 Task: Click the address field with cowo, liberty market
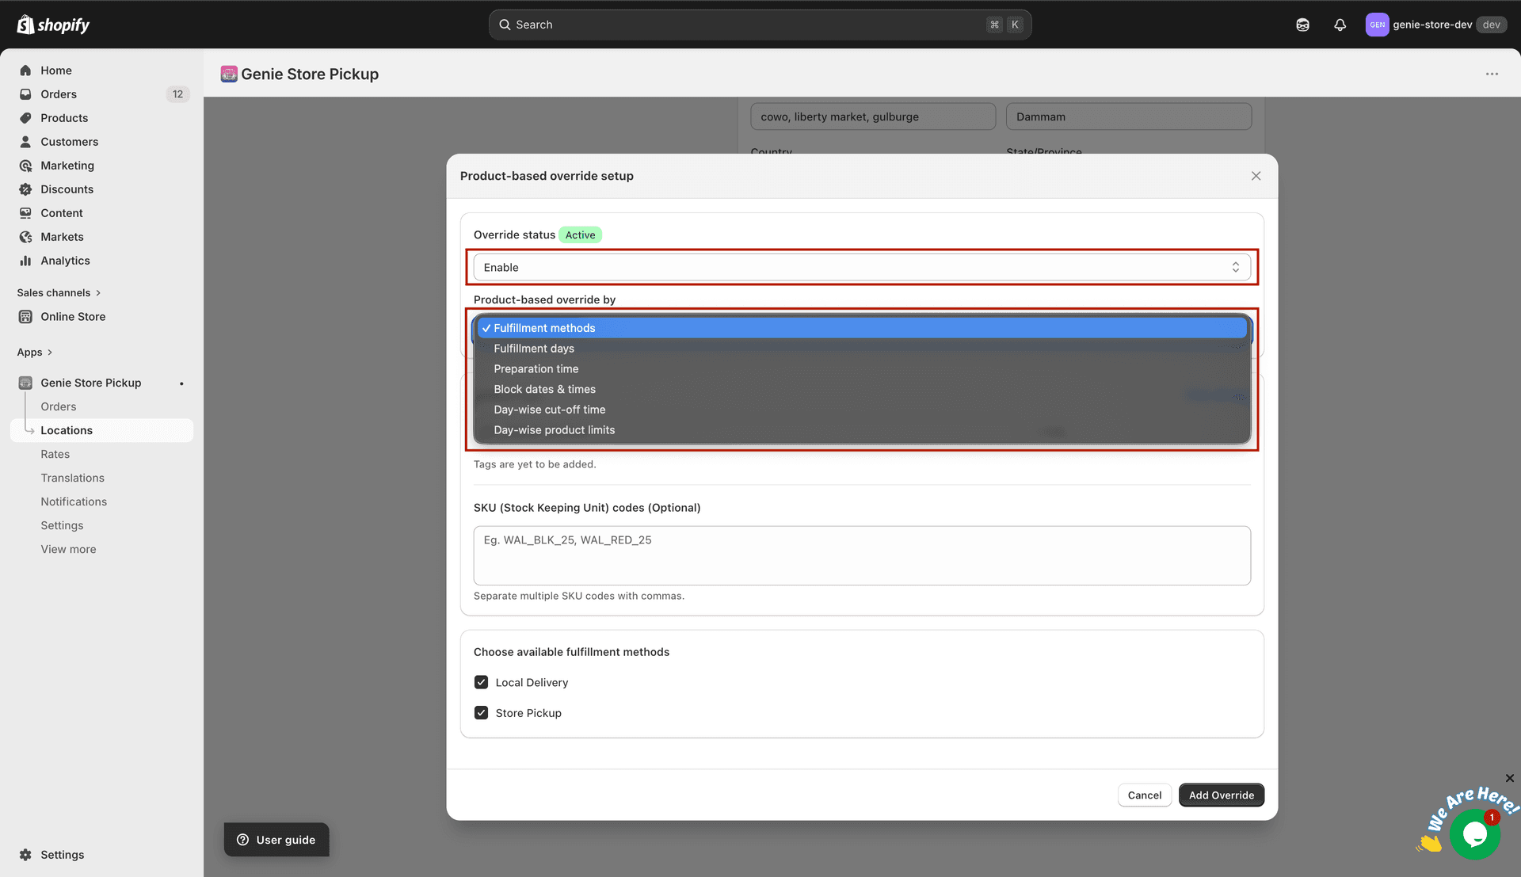(x=873, y=116)
